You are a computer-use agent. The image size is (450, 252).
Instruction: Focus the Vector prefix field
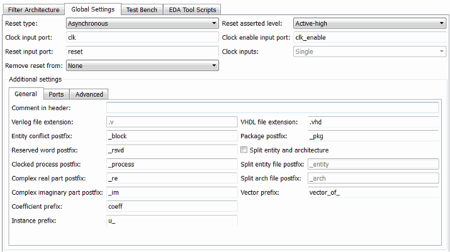[373, 192]
